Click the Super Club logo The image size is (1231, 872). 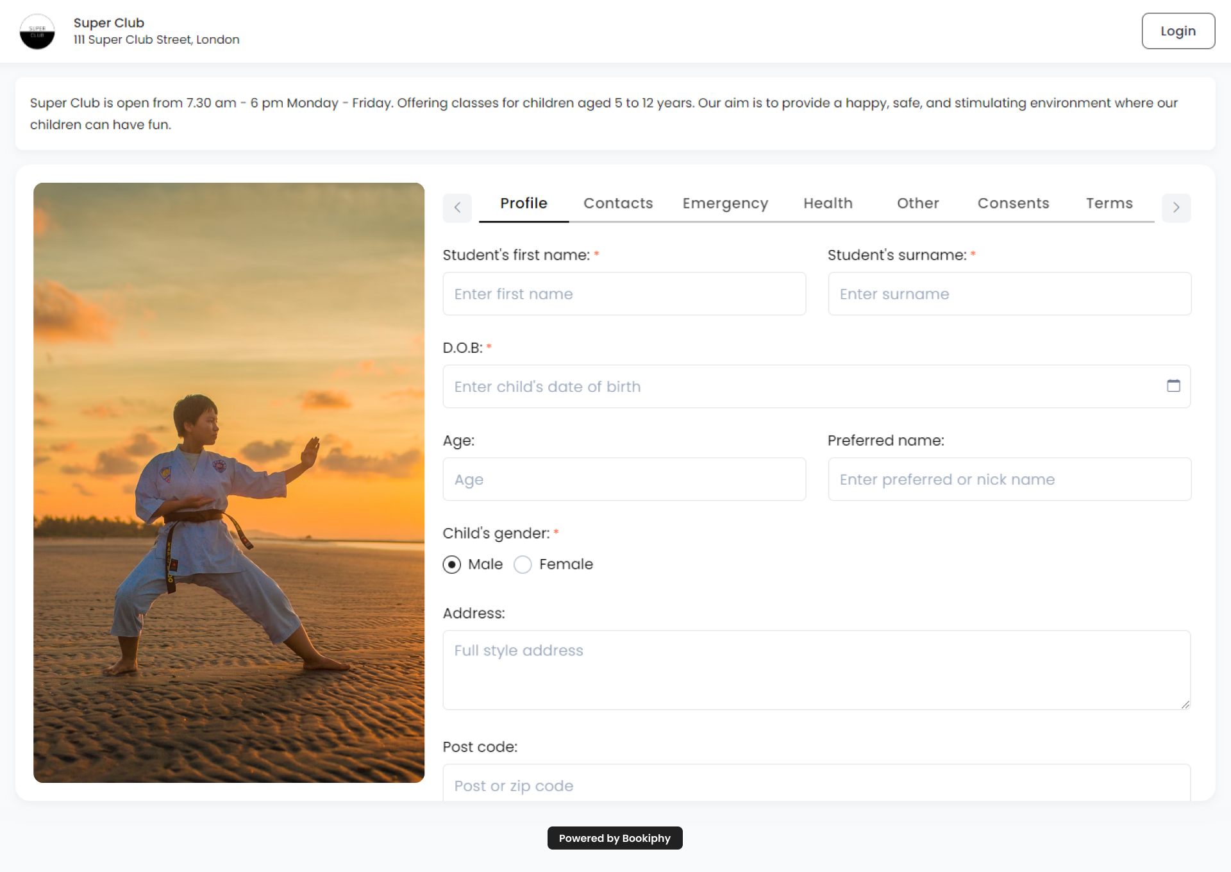pos(37,31)
